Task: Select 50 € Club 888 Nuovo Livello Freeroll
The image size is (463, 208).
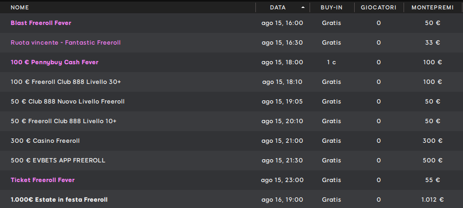Action: (67, 101)
